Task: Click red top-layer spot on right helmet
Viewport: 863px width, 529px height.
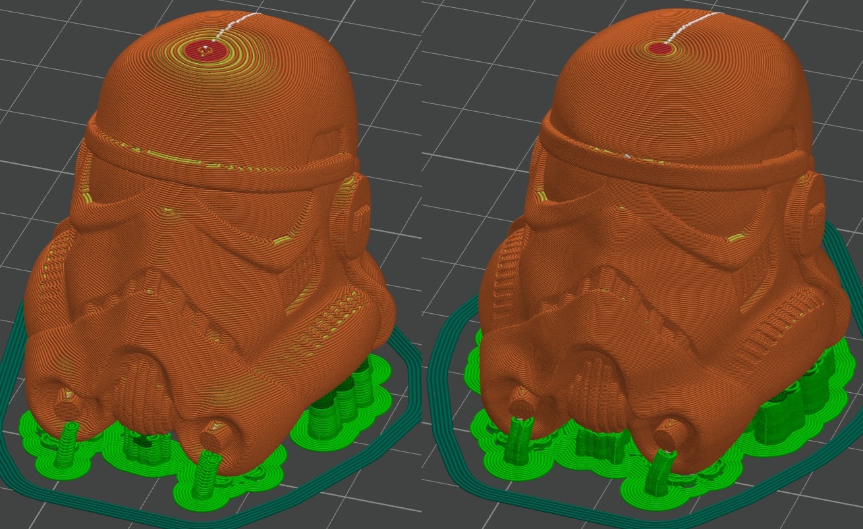Action: [x=656, y=47]
